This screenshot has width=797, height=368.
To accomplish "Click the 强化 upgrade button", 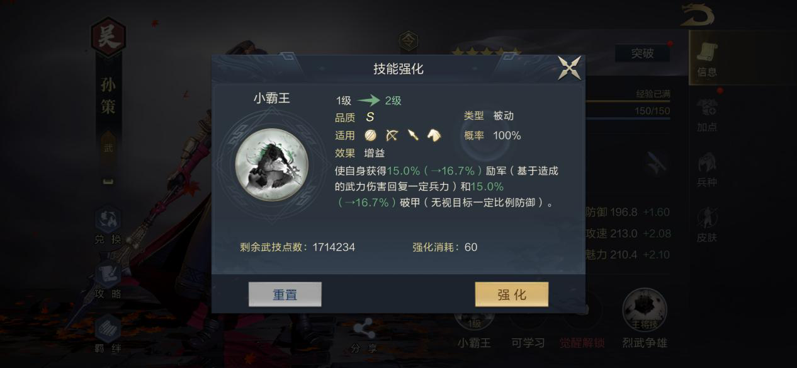I will pyautogui.click(x=511, y=294).
